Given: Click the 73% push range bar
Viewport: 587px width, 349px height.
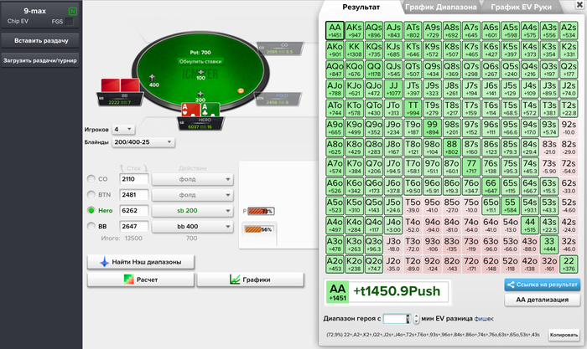Looking at the screenshot, I should pos(261,211).
